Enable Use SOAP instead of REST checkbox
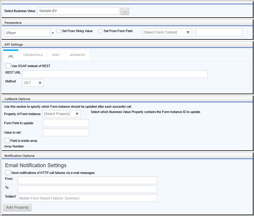This screenshot has width=254, height=216. pyautogui.click(x=8, y=66)
